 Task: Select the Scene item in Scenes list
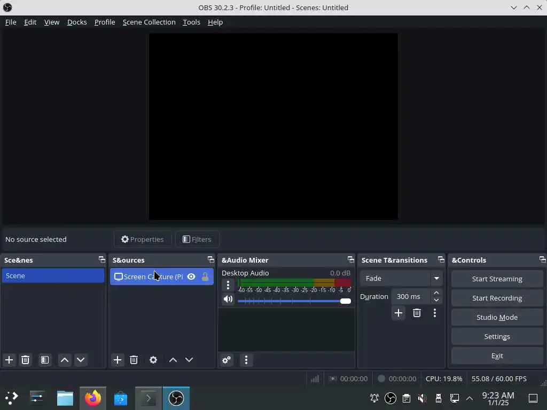(x=53, y=275)
